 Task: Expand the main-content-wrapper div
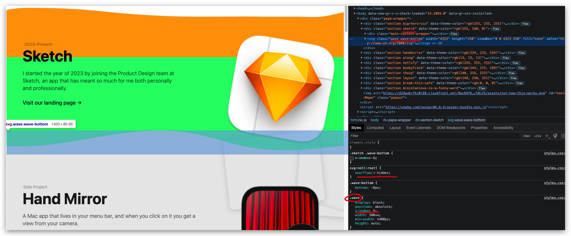pos(365,34)
